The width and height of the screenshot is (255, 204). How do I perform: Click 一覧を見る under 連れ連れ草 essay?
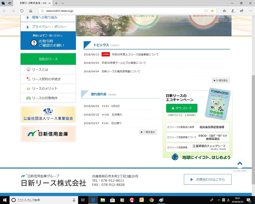click(148, 132)
